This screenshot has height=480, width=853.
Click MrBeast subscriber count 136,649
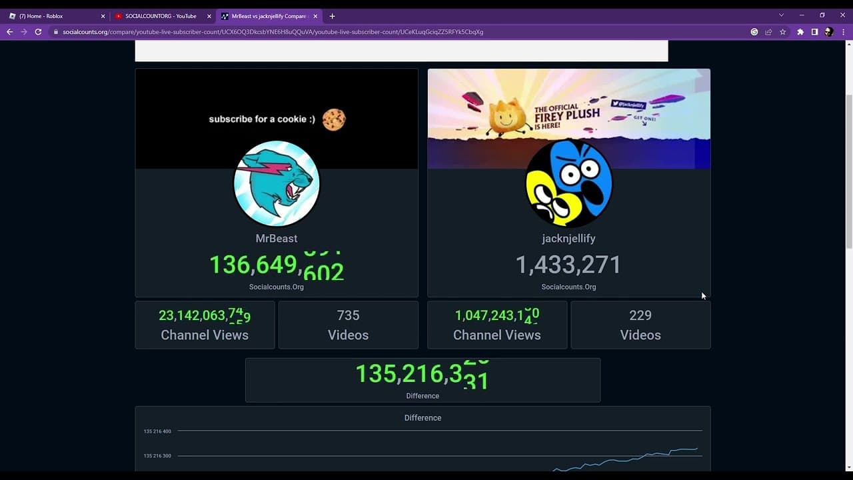(x=277, y=265)
